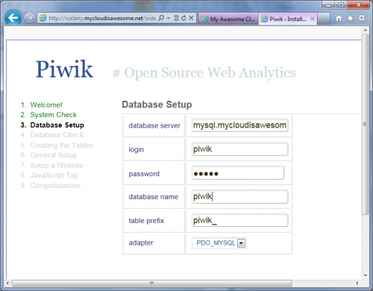Click the horizontal scrollbar thumb
The image size is (373, 291).
point(152,283)
